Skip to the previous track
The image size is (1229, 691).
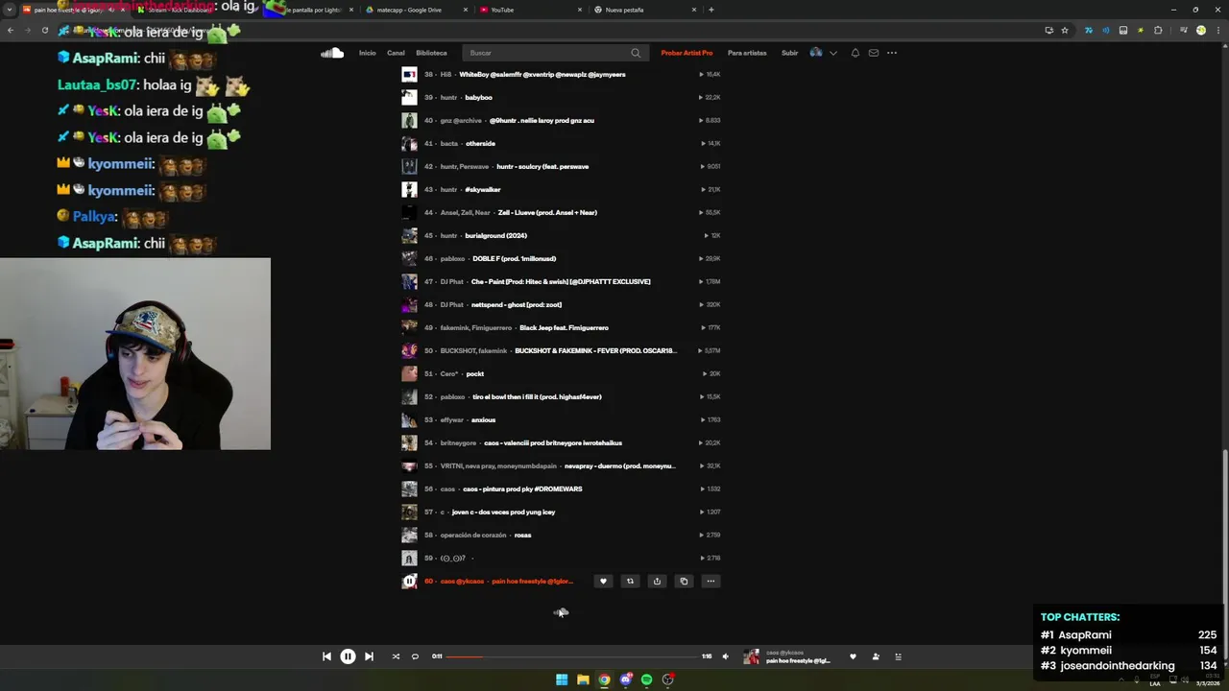326,656
